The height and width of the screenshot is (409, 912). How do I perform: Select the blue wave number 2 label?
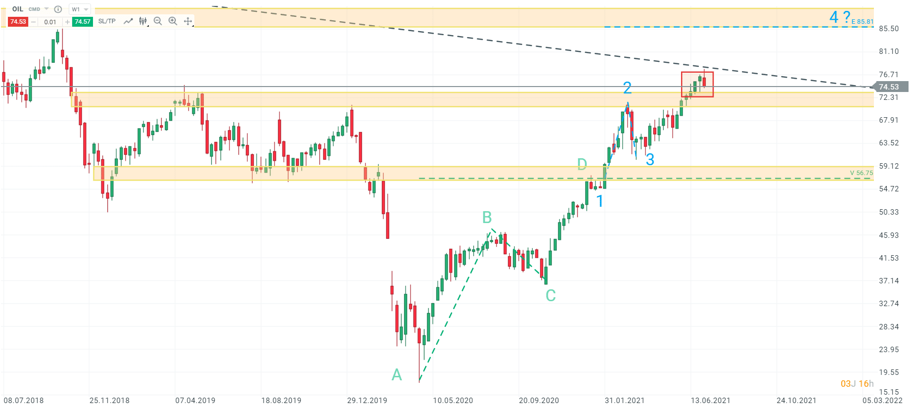(627, 88)
